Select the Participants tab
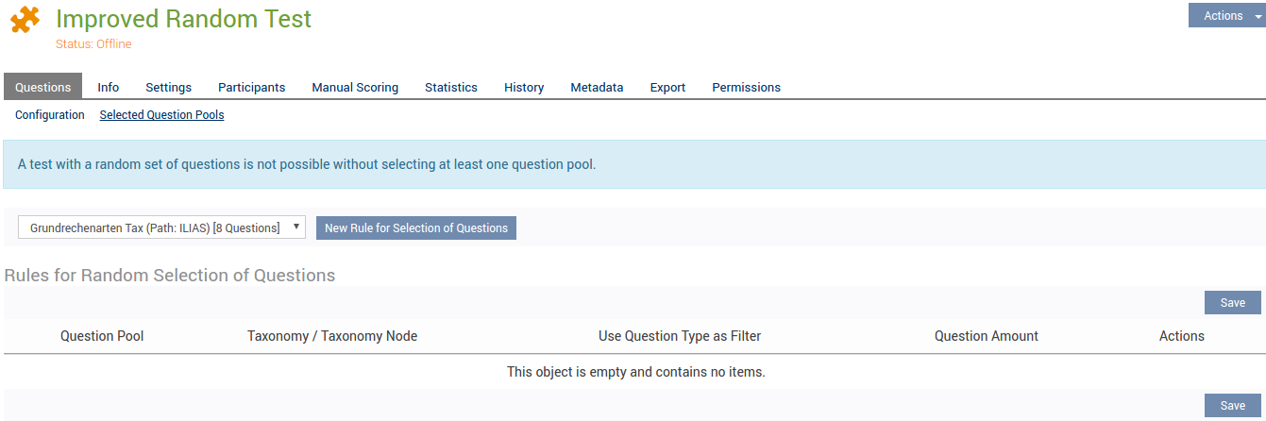Viewport: 1266px width, 421px height. [251, 87]
